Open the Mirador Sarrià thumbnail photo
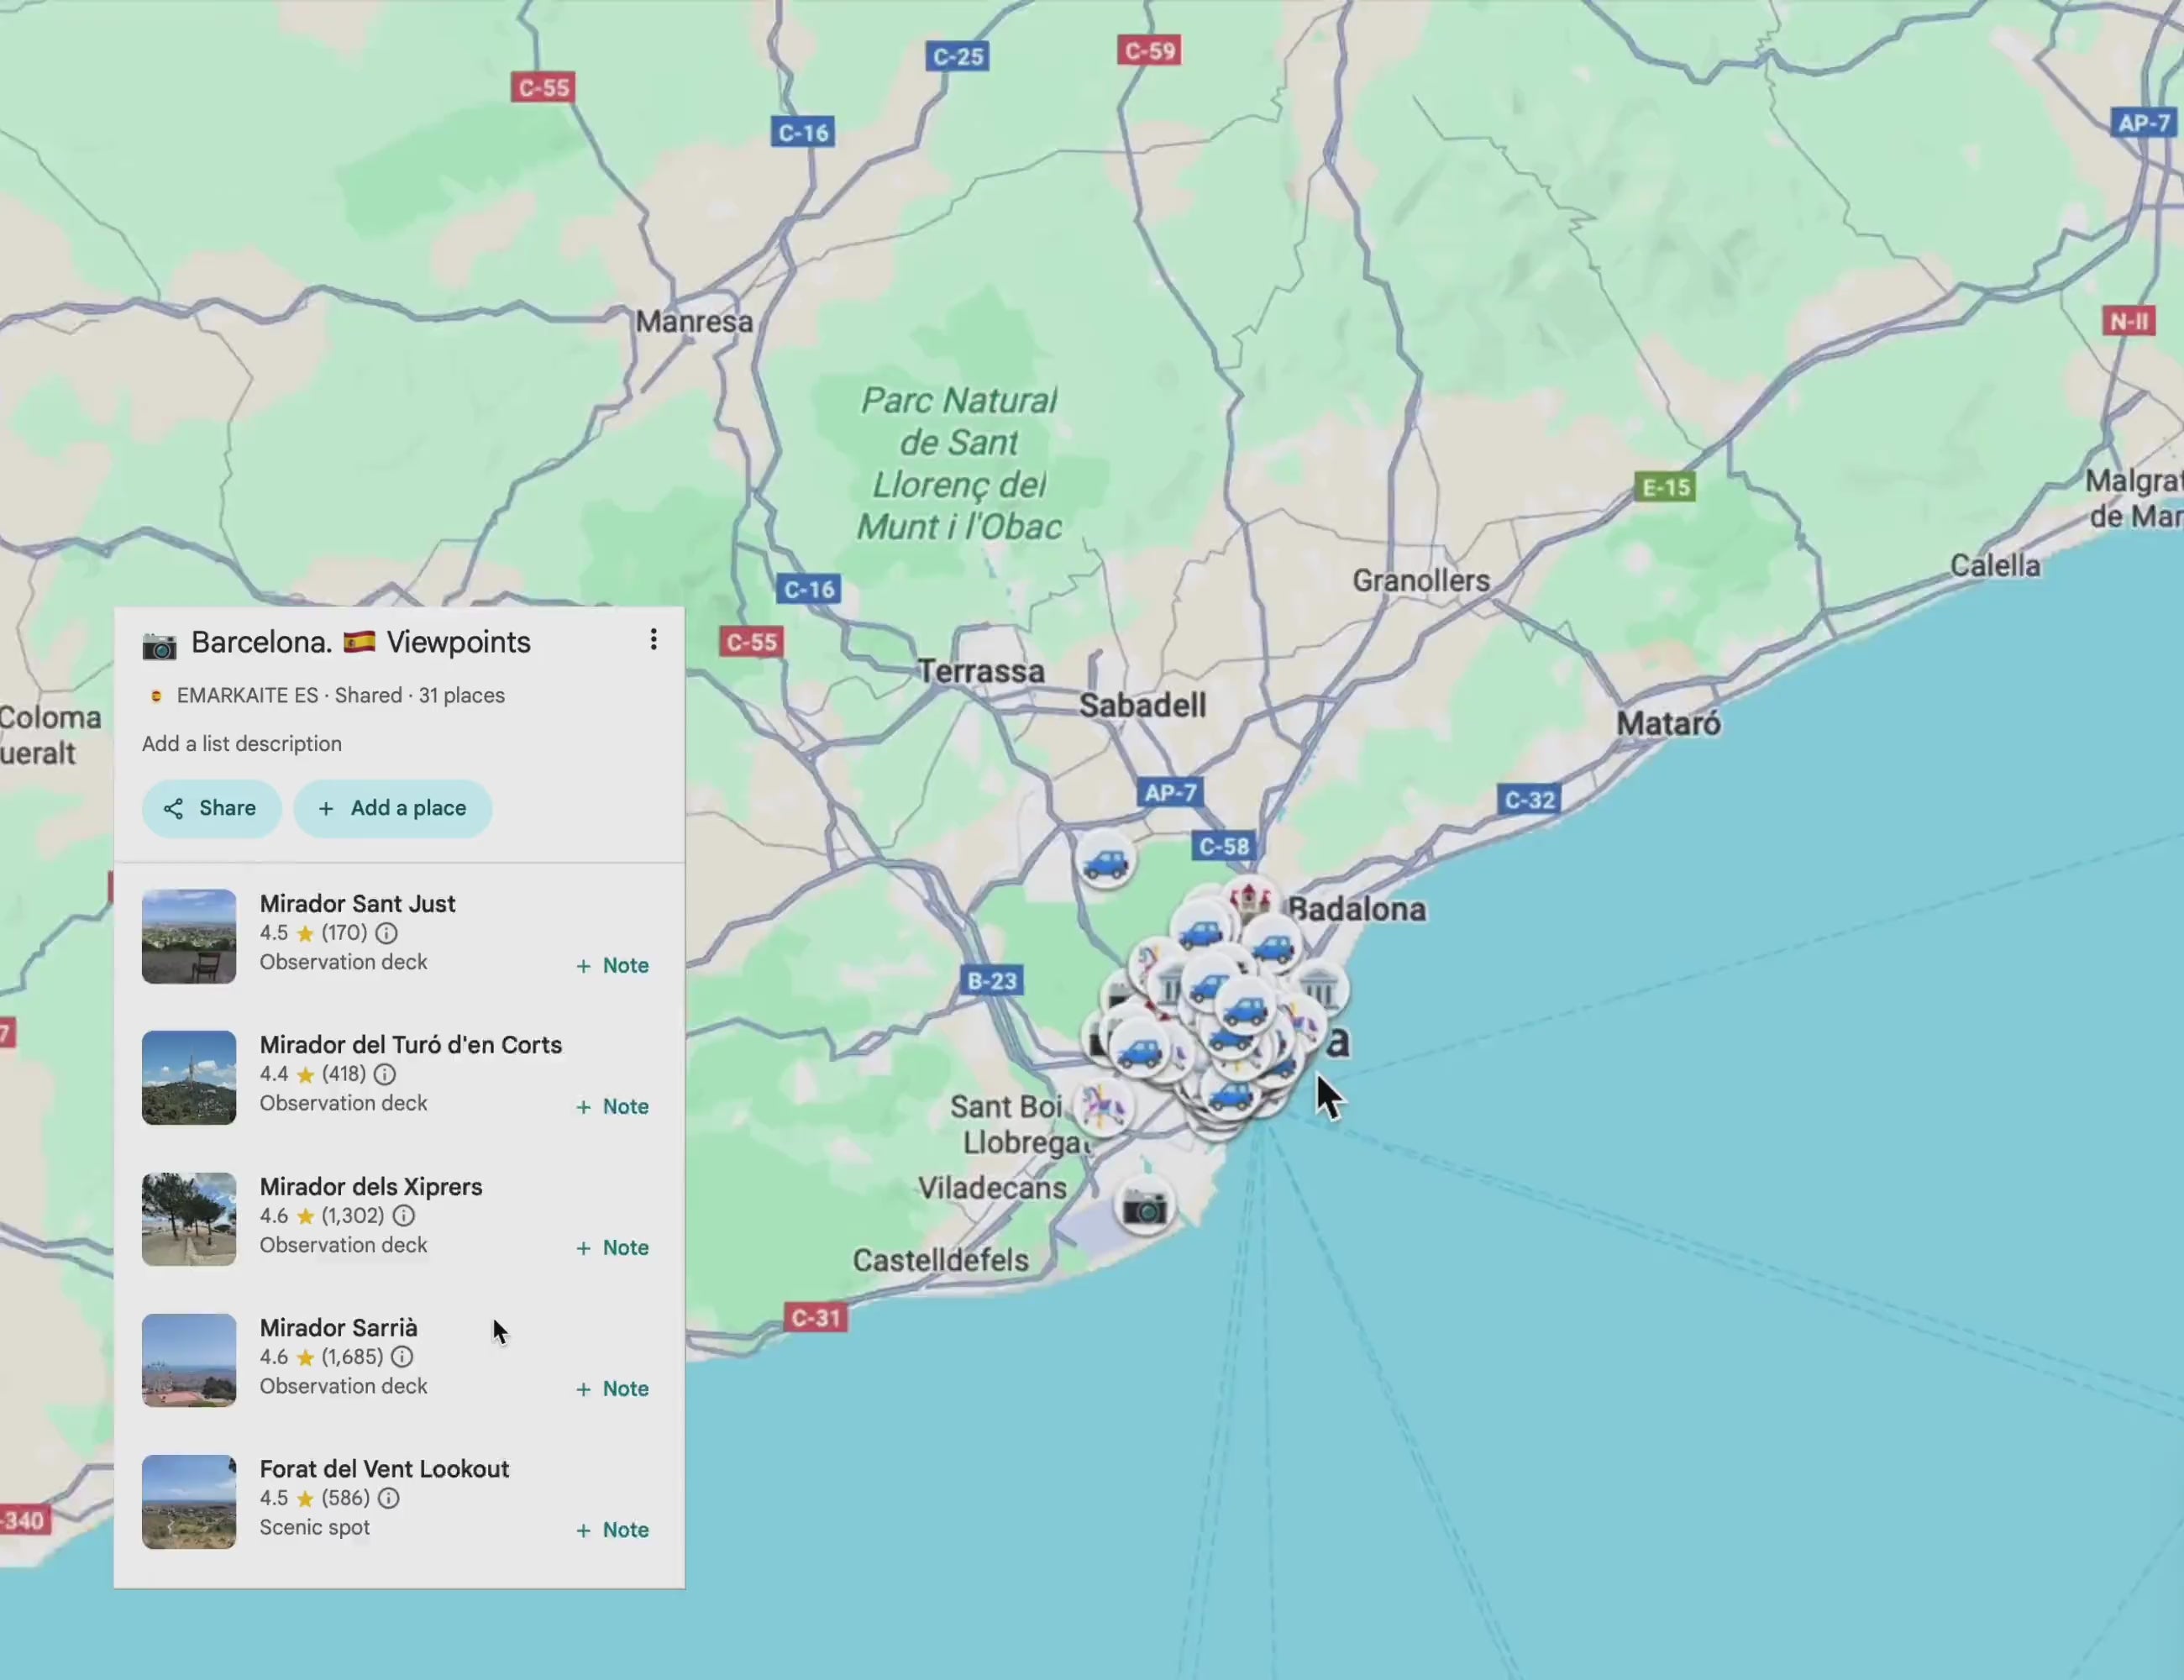Screen dimensions: 2184x1680 (x=189, y=1360)
